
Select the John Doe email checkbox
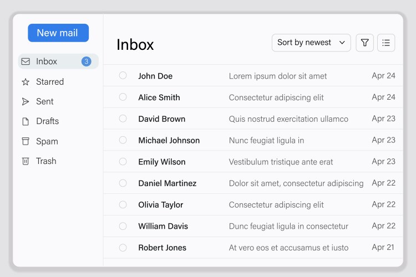(123, 76)
